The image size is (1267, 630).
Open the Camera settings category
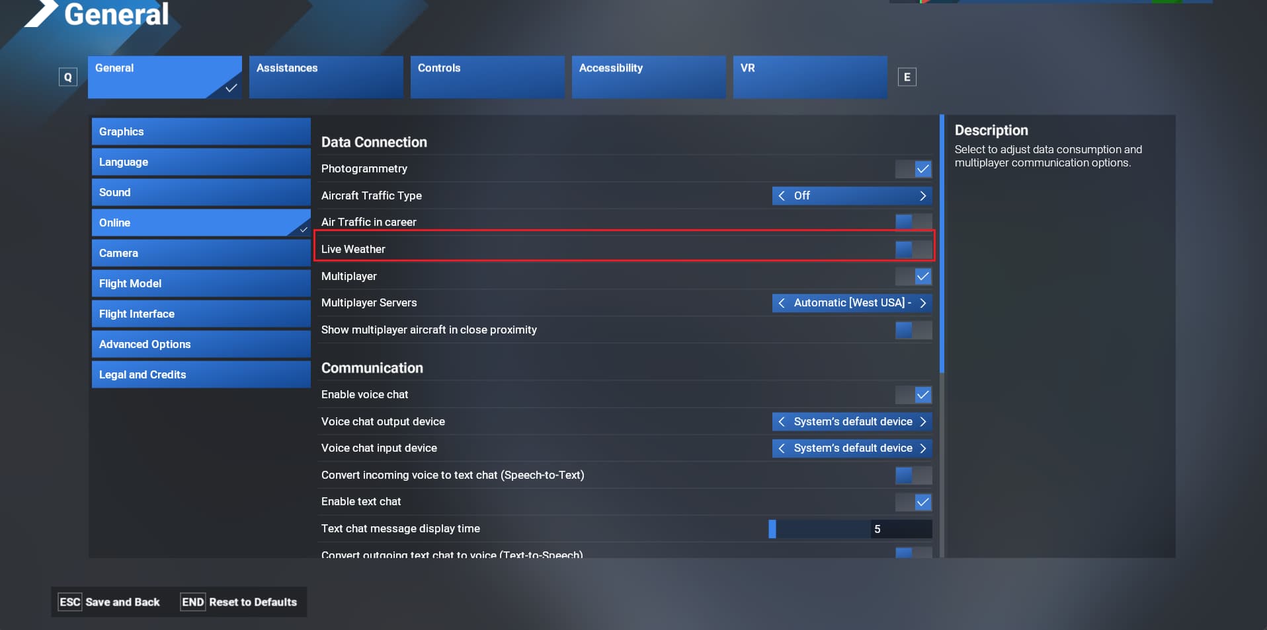coord(201,253)
